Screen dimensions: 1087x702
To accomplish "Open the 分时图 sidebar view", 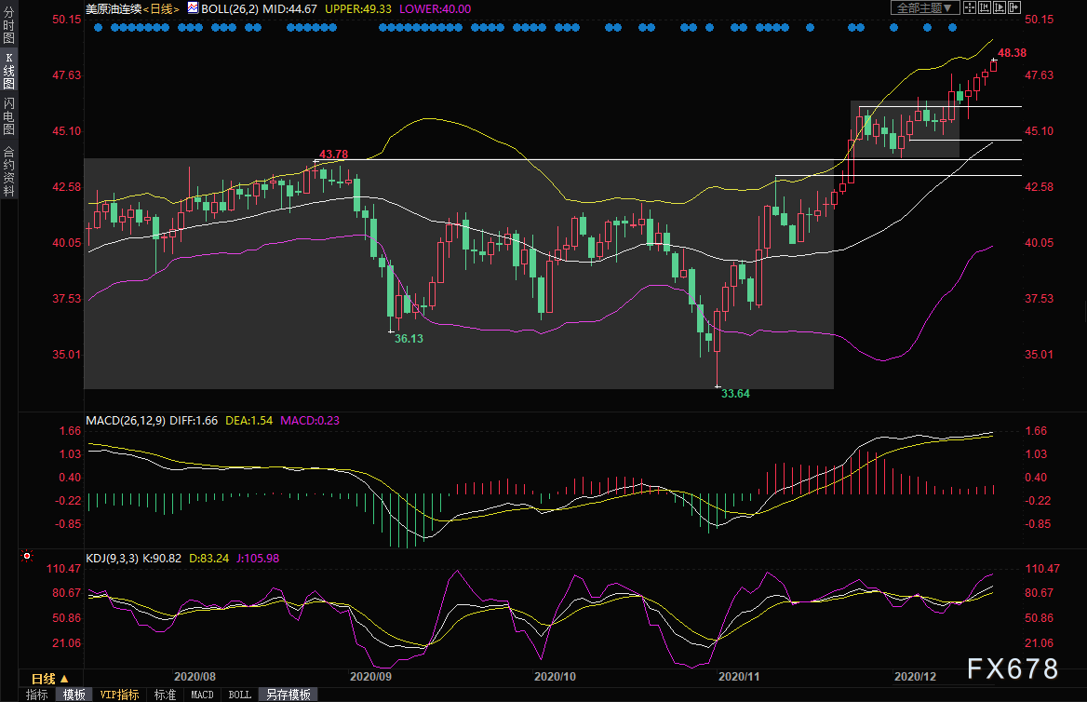I will coord(9,26).
